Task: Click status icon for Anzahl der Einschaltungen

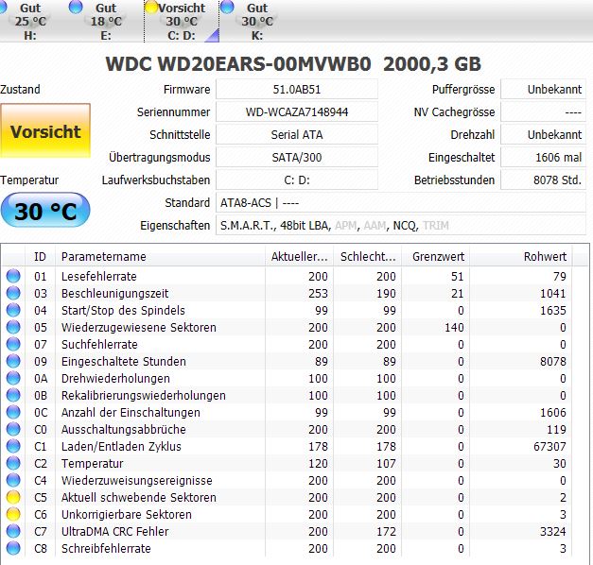Action: pos(13,412)
